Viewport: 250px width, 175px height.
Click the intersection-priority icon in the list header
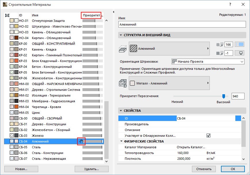[x=7, y=15]
